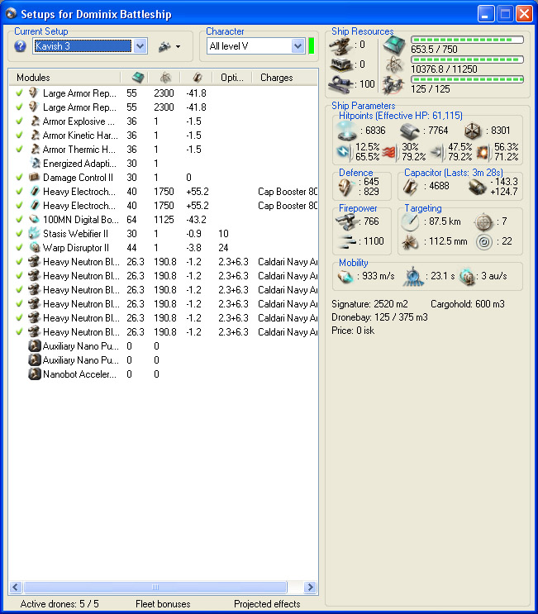Select the second Large Armor Repairer row
This screenshot has width=538, height=614.
(164, 107)
